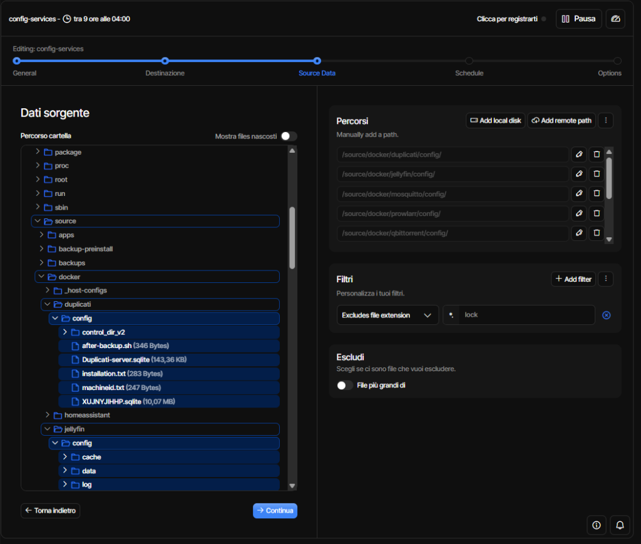Expand the jellyfin log folder
Viewport: 641px width, 544px height.
click(x=65, y=485)
